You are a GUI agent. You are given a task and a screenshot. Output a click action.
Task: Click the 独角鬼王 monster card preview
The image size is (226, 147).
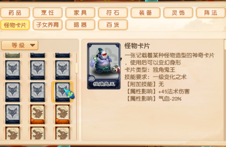coord(104,66)
